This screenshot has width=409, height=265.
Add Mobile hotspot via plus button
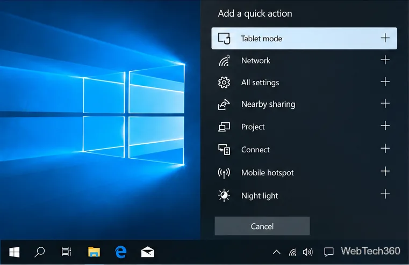[x=385, y=171]
